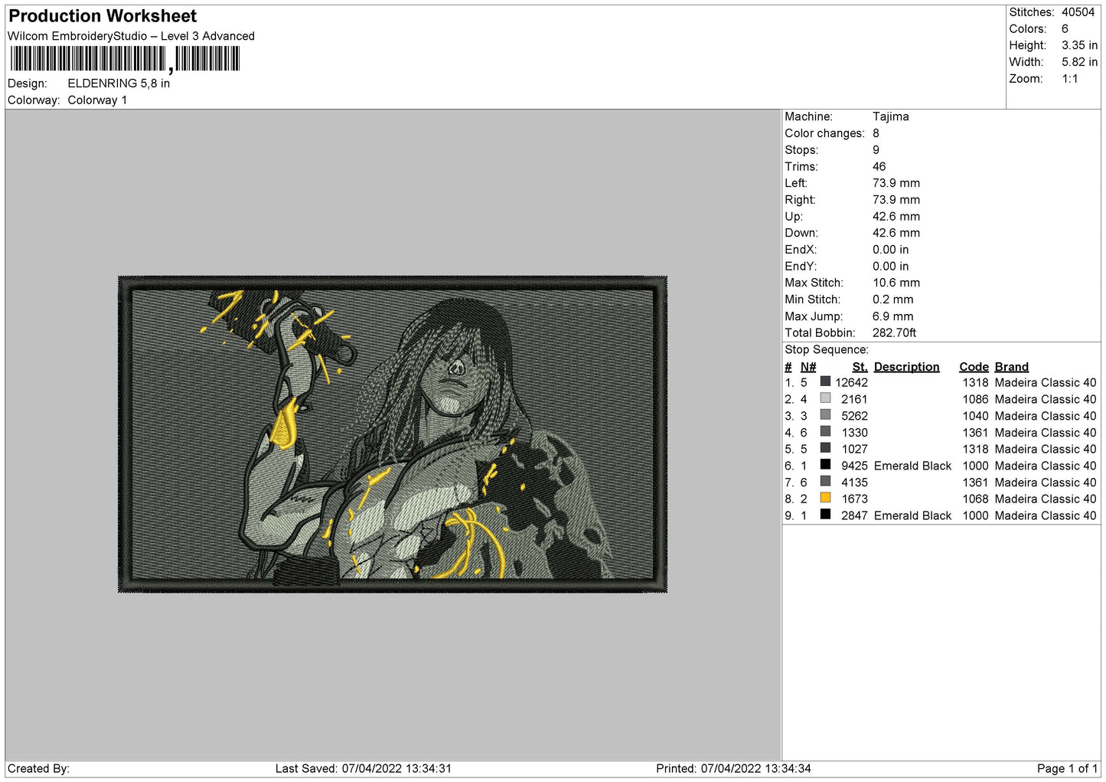
Task: Click the N# column header
Action: click(808, 367)
